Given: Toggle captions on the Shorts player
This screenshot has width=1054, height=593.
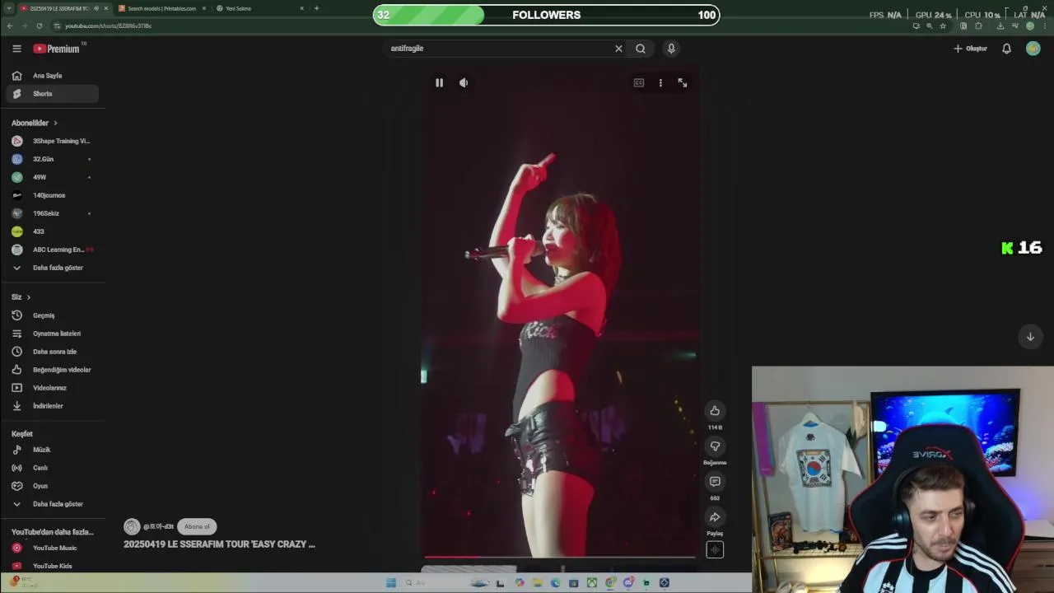Looking at the screenshot, I should (x=638, y=82).
